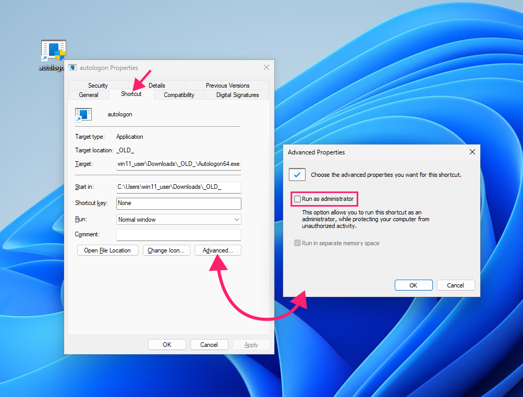Switch to the Security tab
Viewport: 523px width, 397px height.
98,86
